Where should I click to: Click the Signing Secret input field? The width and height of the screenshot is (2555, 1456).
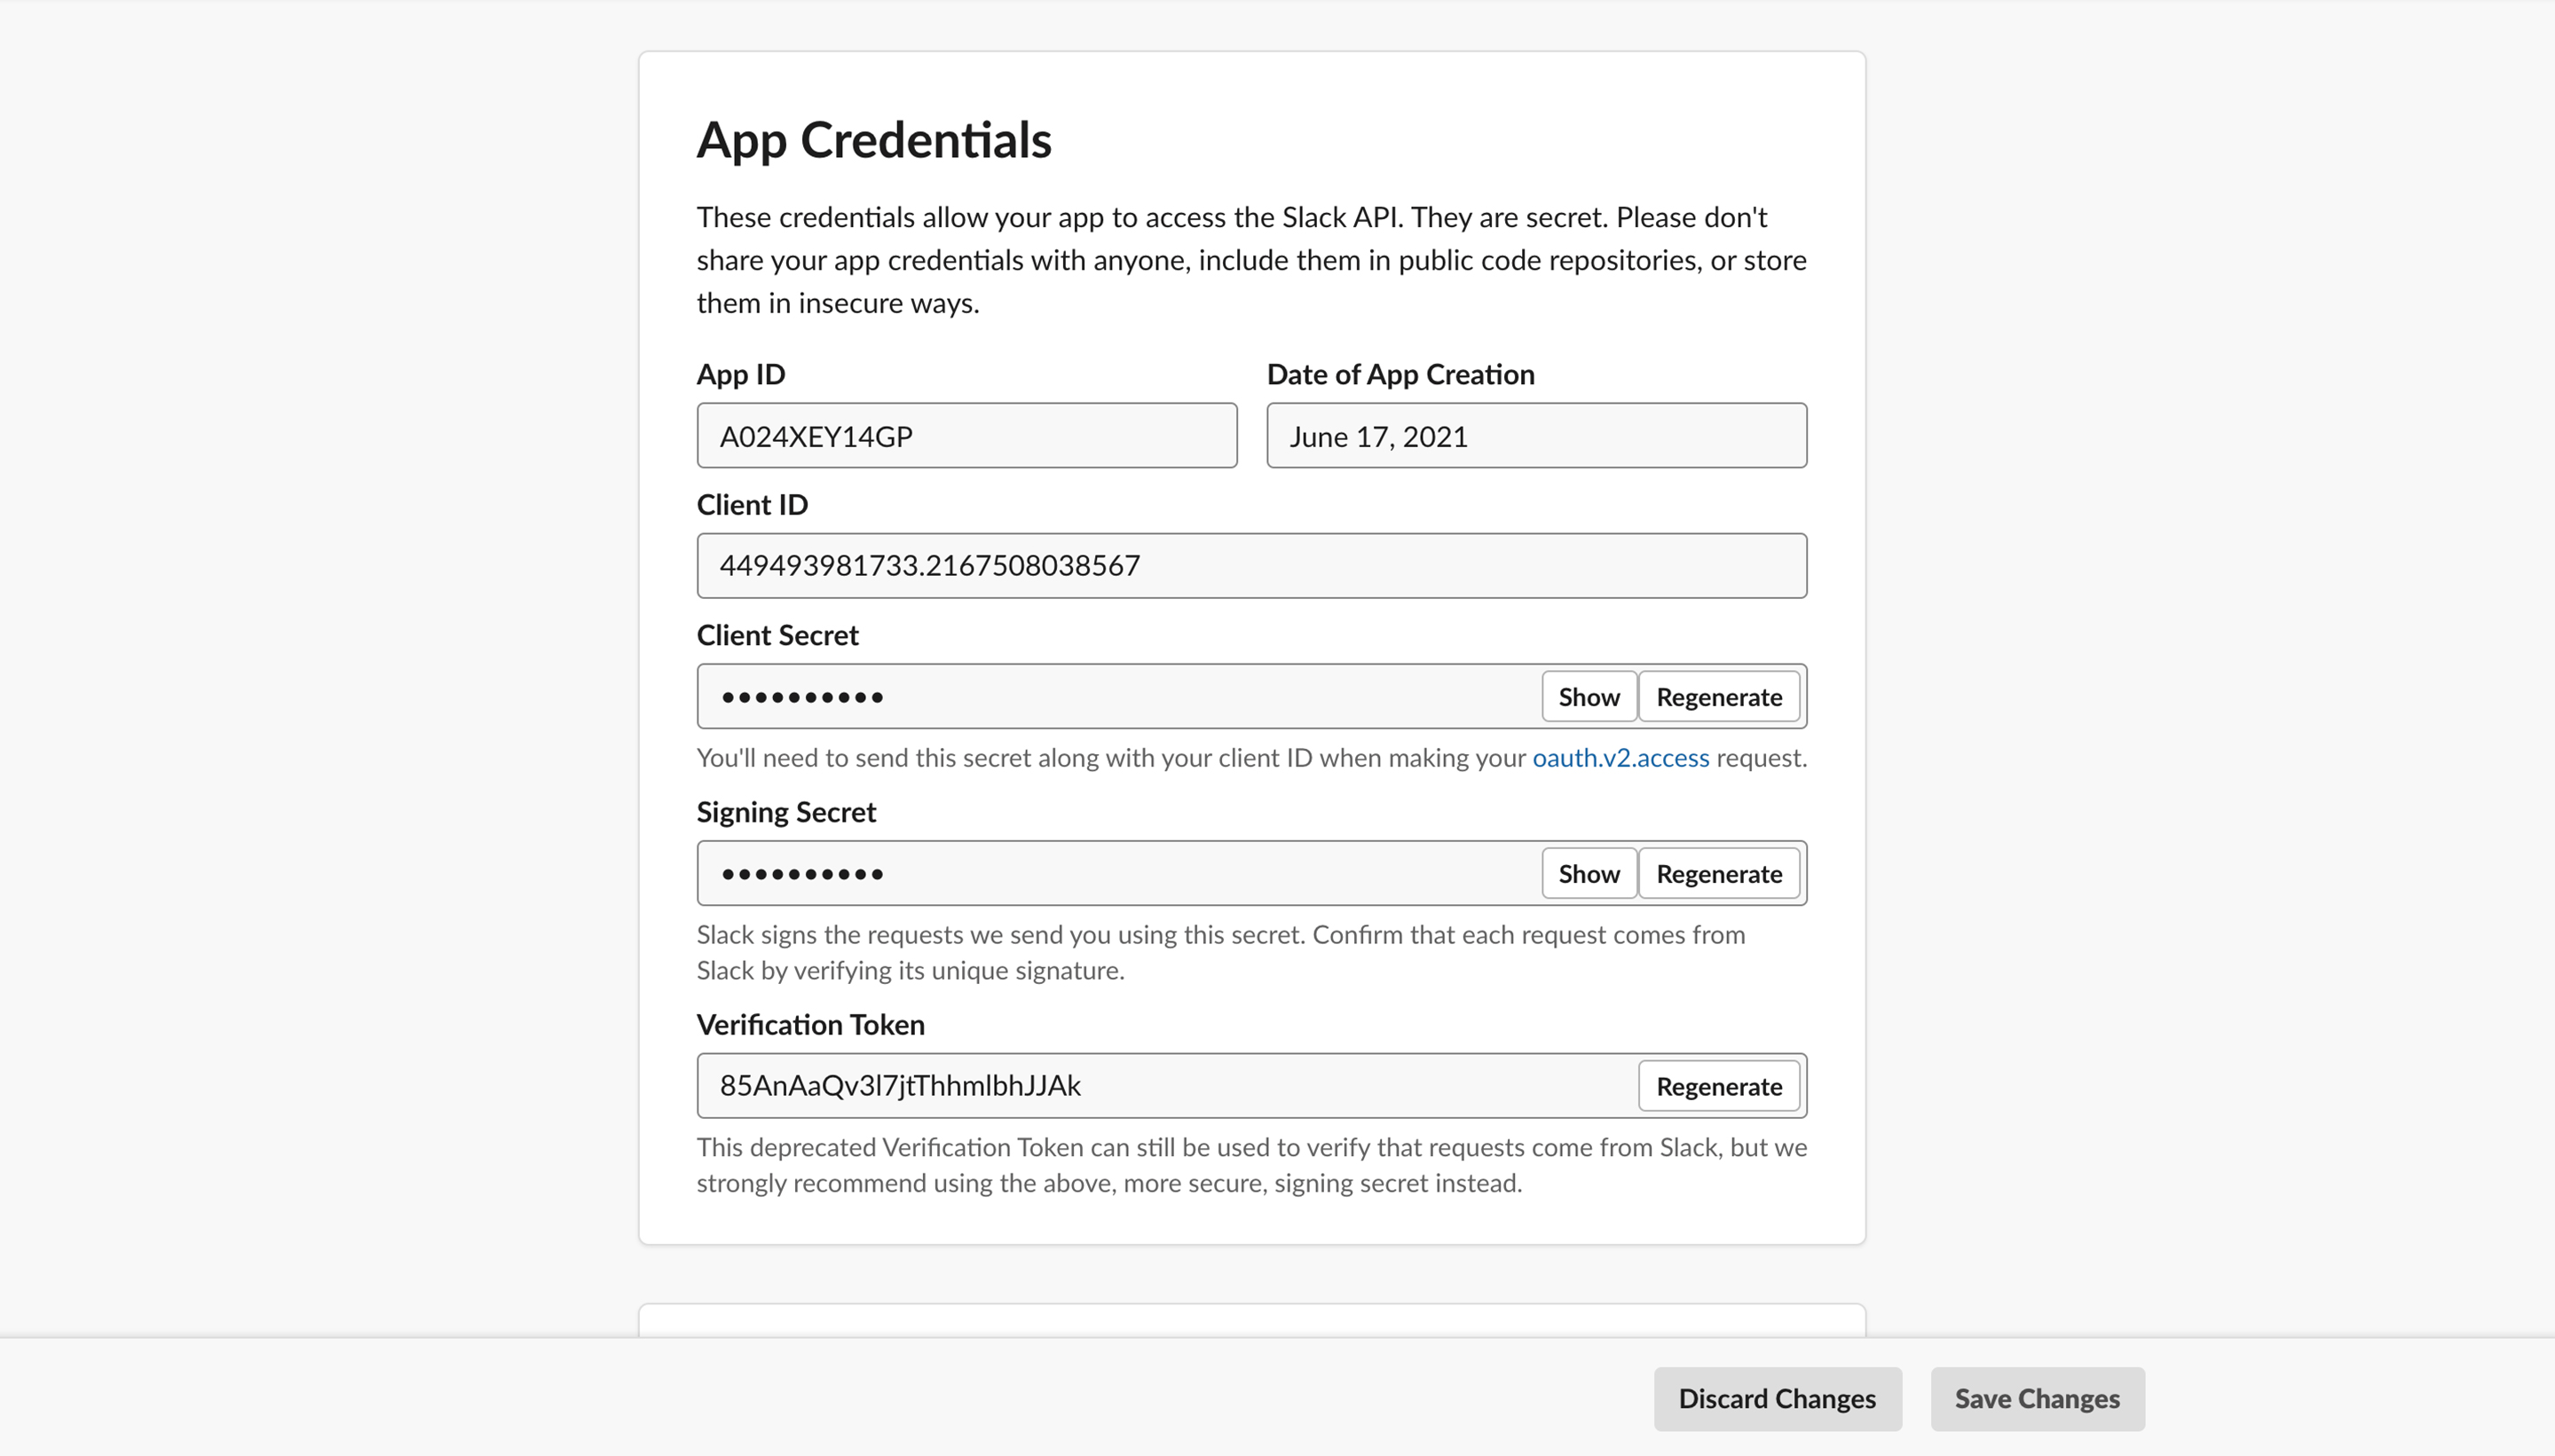tap(1100, 873)
